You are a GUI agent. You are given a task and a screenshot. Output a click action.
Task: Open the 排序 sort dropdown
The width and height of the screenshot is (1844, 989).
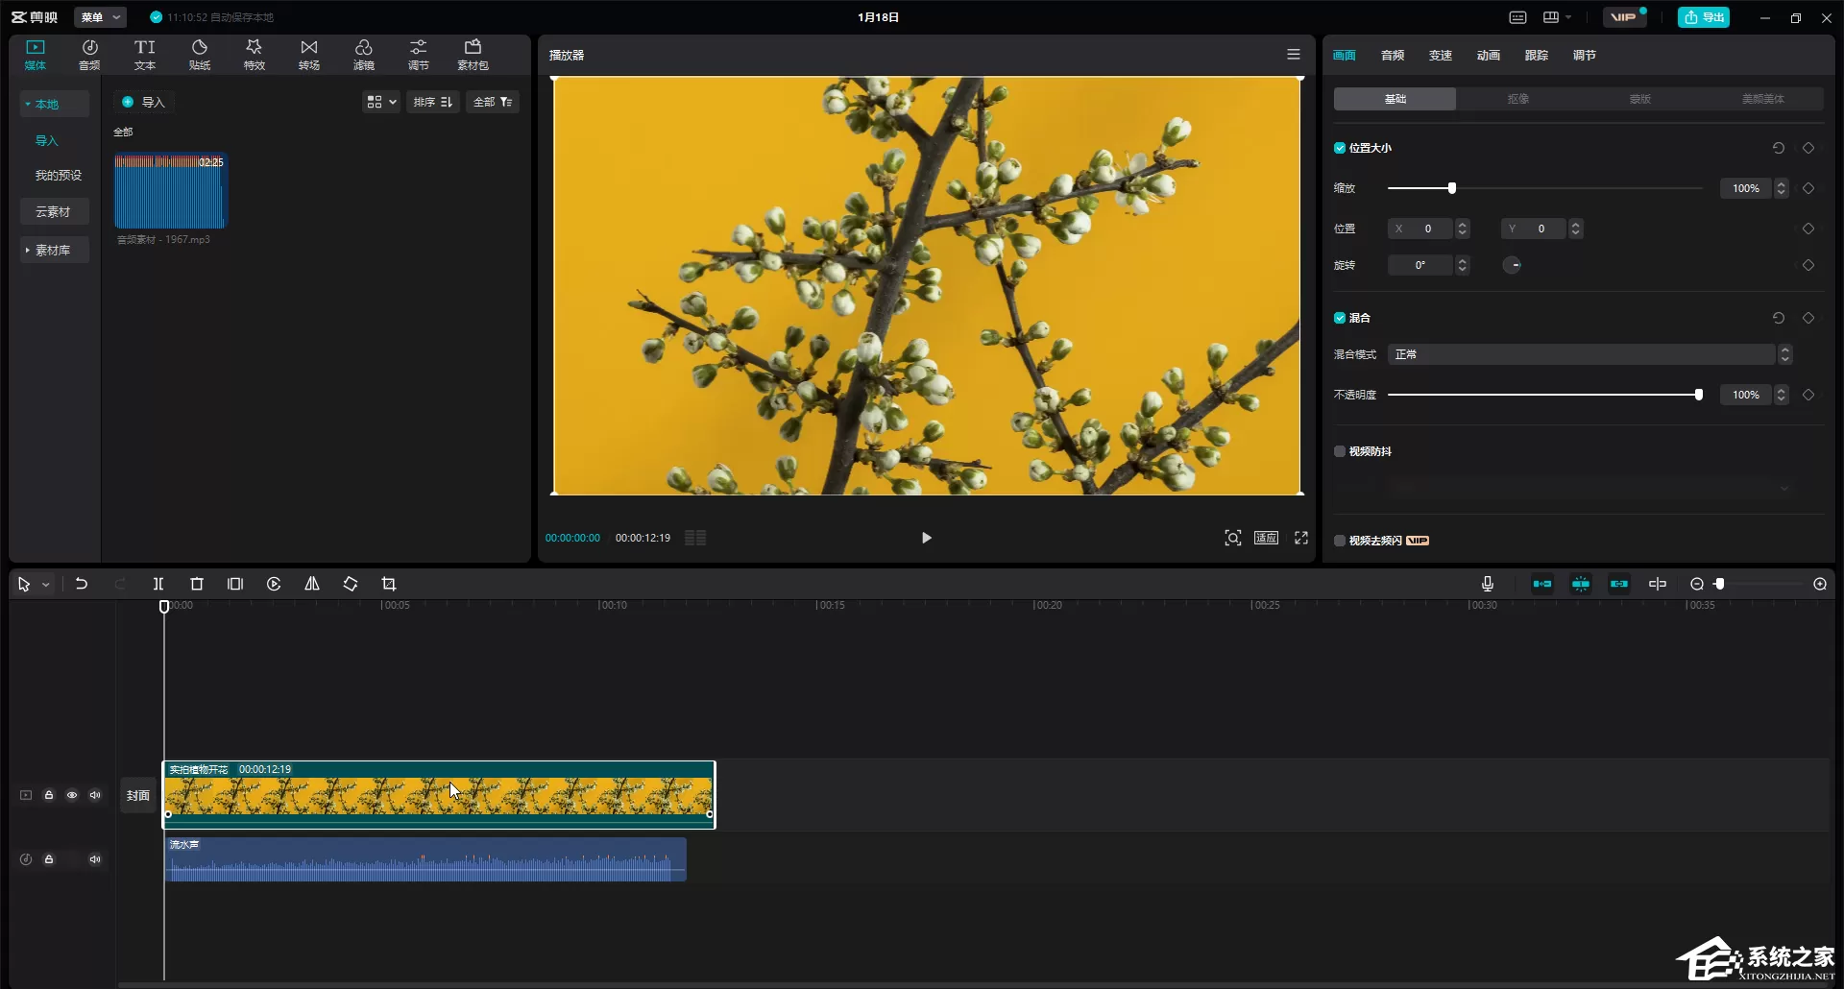(433, 102)
